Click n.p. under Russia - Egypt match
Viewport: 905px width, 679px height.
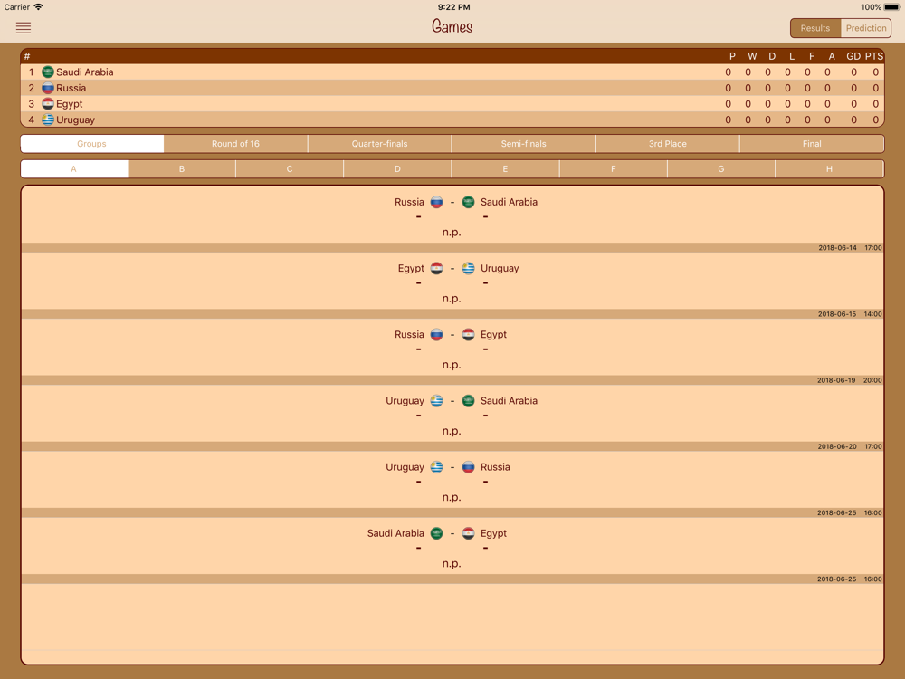[x=452, y=365]
